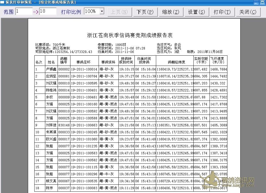Click the 缩放(Z) zoom button
Viewport: 266px width, 193px height.
click(171, 12)
